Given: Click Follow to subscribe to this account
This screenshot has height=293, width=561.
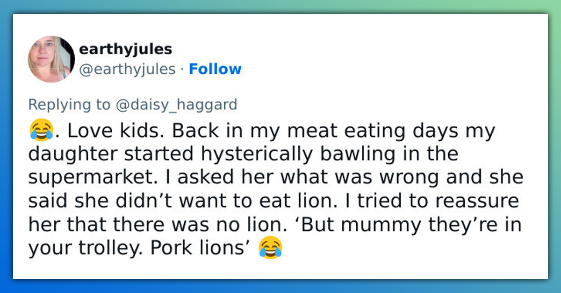Looking at the screenshot, I should (215, 69).
